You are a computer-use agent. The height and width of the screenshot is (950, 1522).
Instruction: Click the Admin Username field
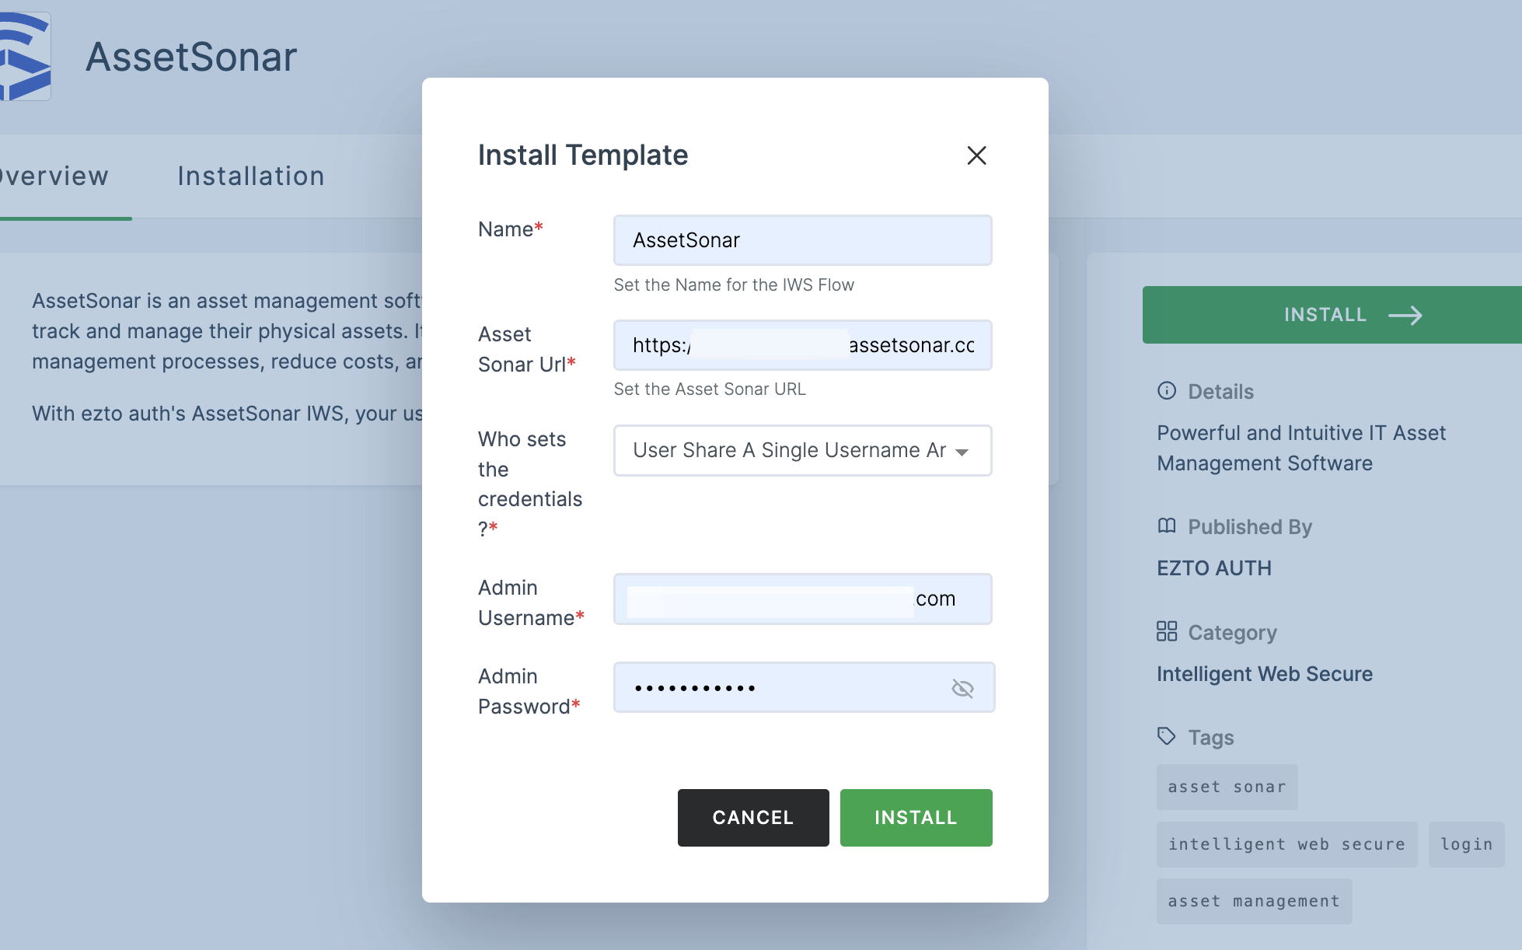(x=802, y=599)
